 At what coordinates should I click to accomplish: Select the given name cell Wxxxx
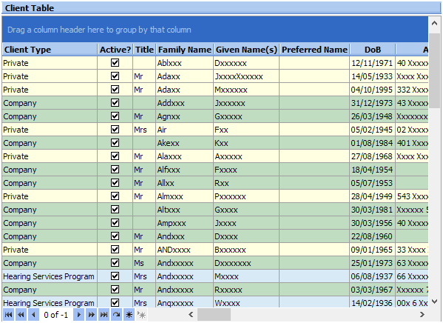pyautogui.click(x=246, y=302)
